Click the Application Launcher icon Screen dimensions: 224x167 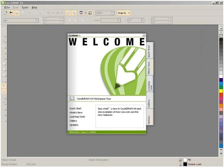(82, 13)
